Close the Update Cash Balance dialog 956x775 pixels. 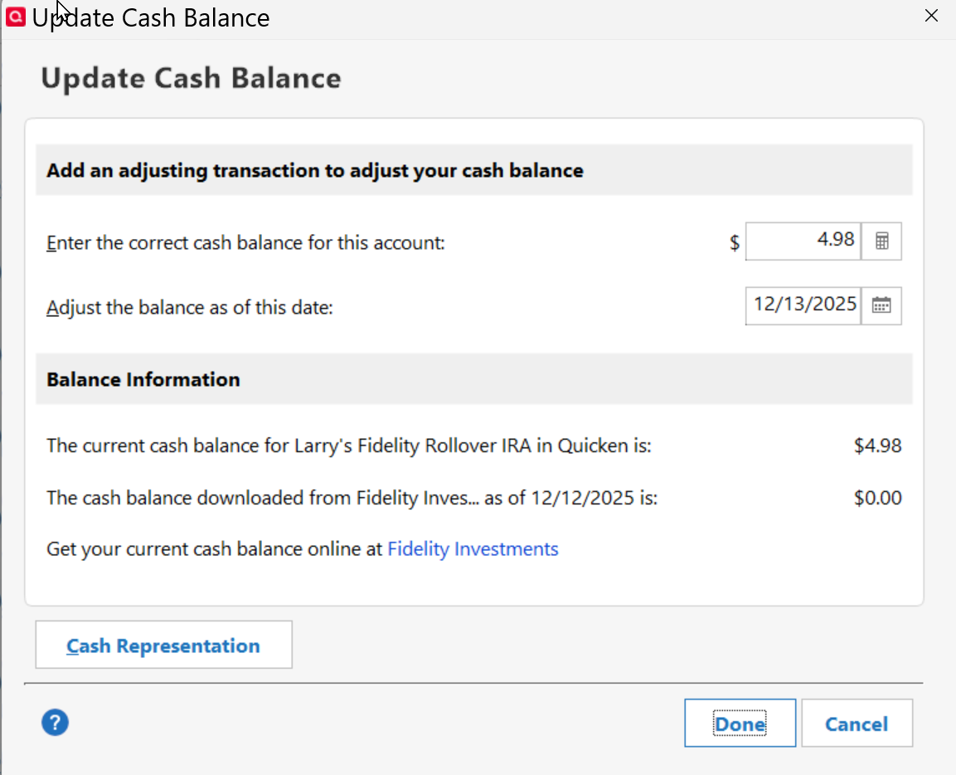pyautogui.click(x=931, y=16)
